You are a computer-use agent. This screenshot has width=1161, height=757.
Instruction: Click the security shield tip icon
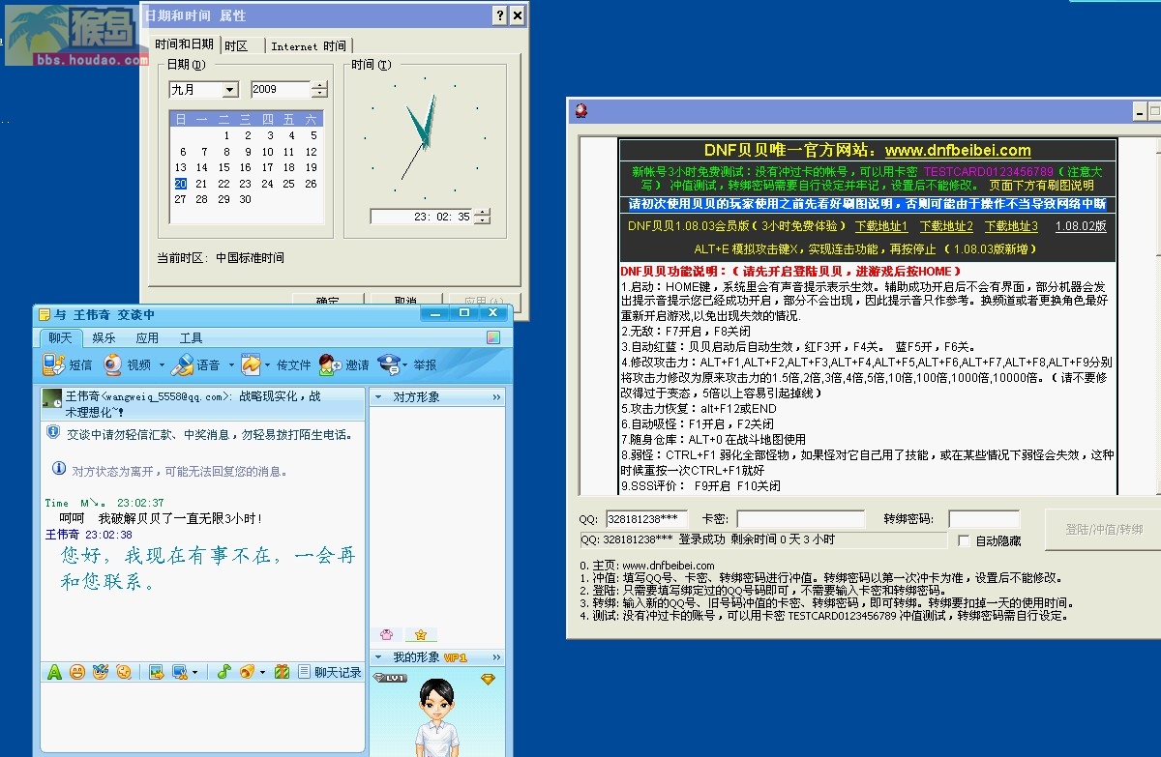(x=53, y=433)
